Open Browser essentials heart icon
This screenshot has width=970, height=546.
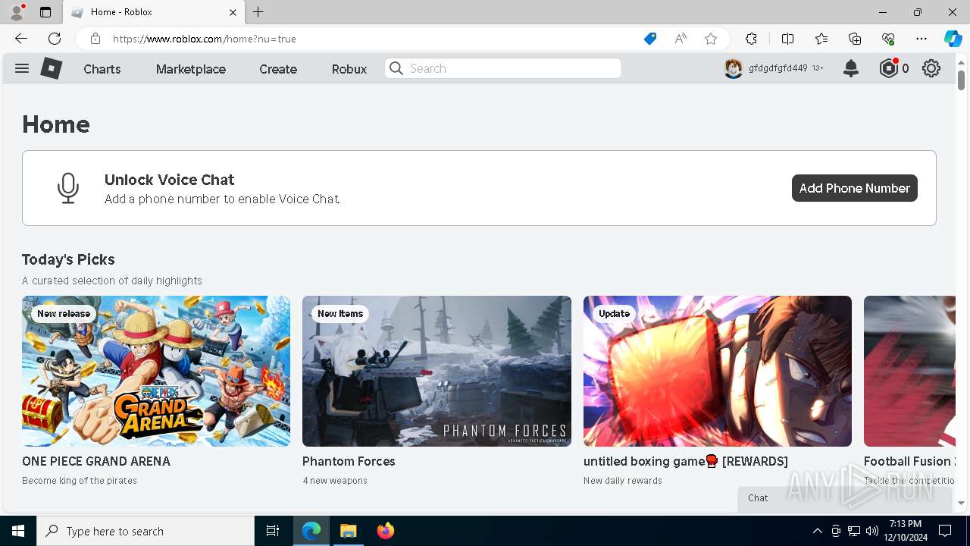pyautogui.click(x=888, y=39)
